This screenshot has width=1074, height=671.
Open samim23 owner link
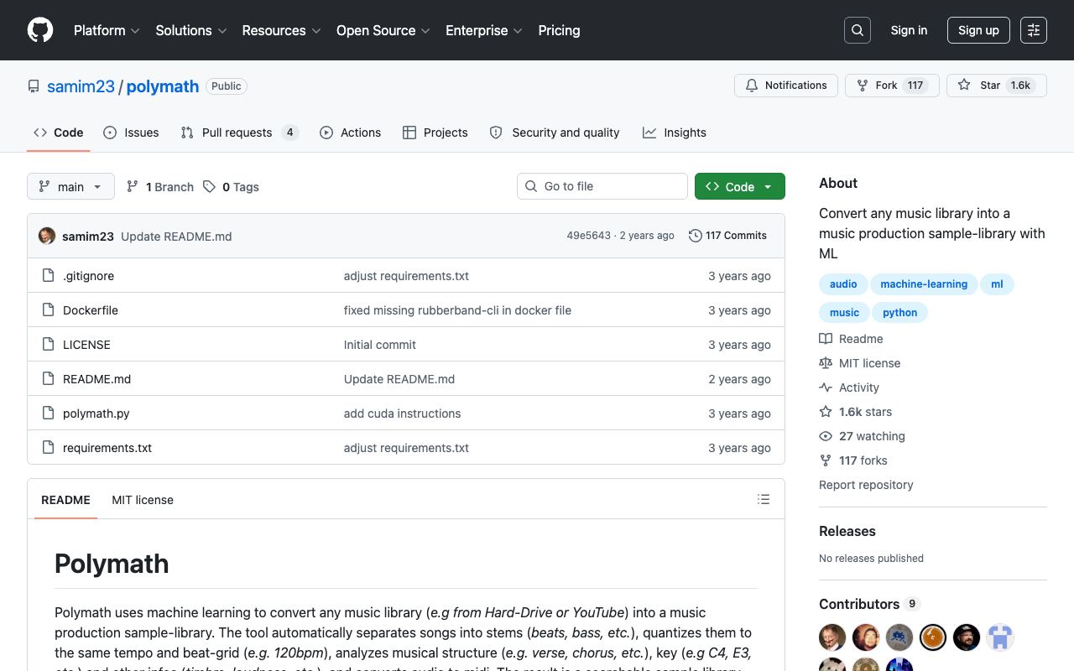[x=81, y=86]
